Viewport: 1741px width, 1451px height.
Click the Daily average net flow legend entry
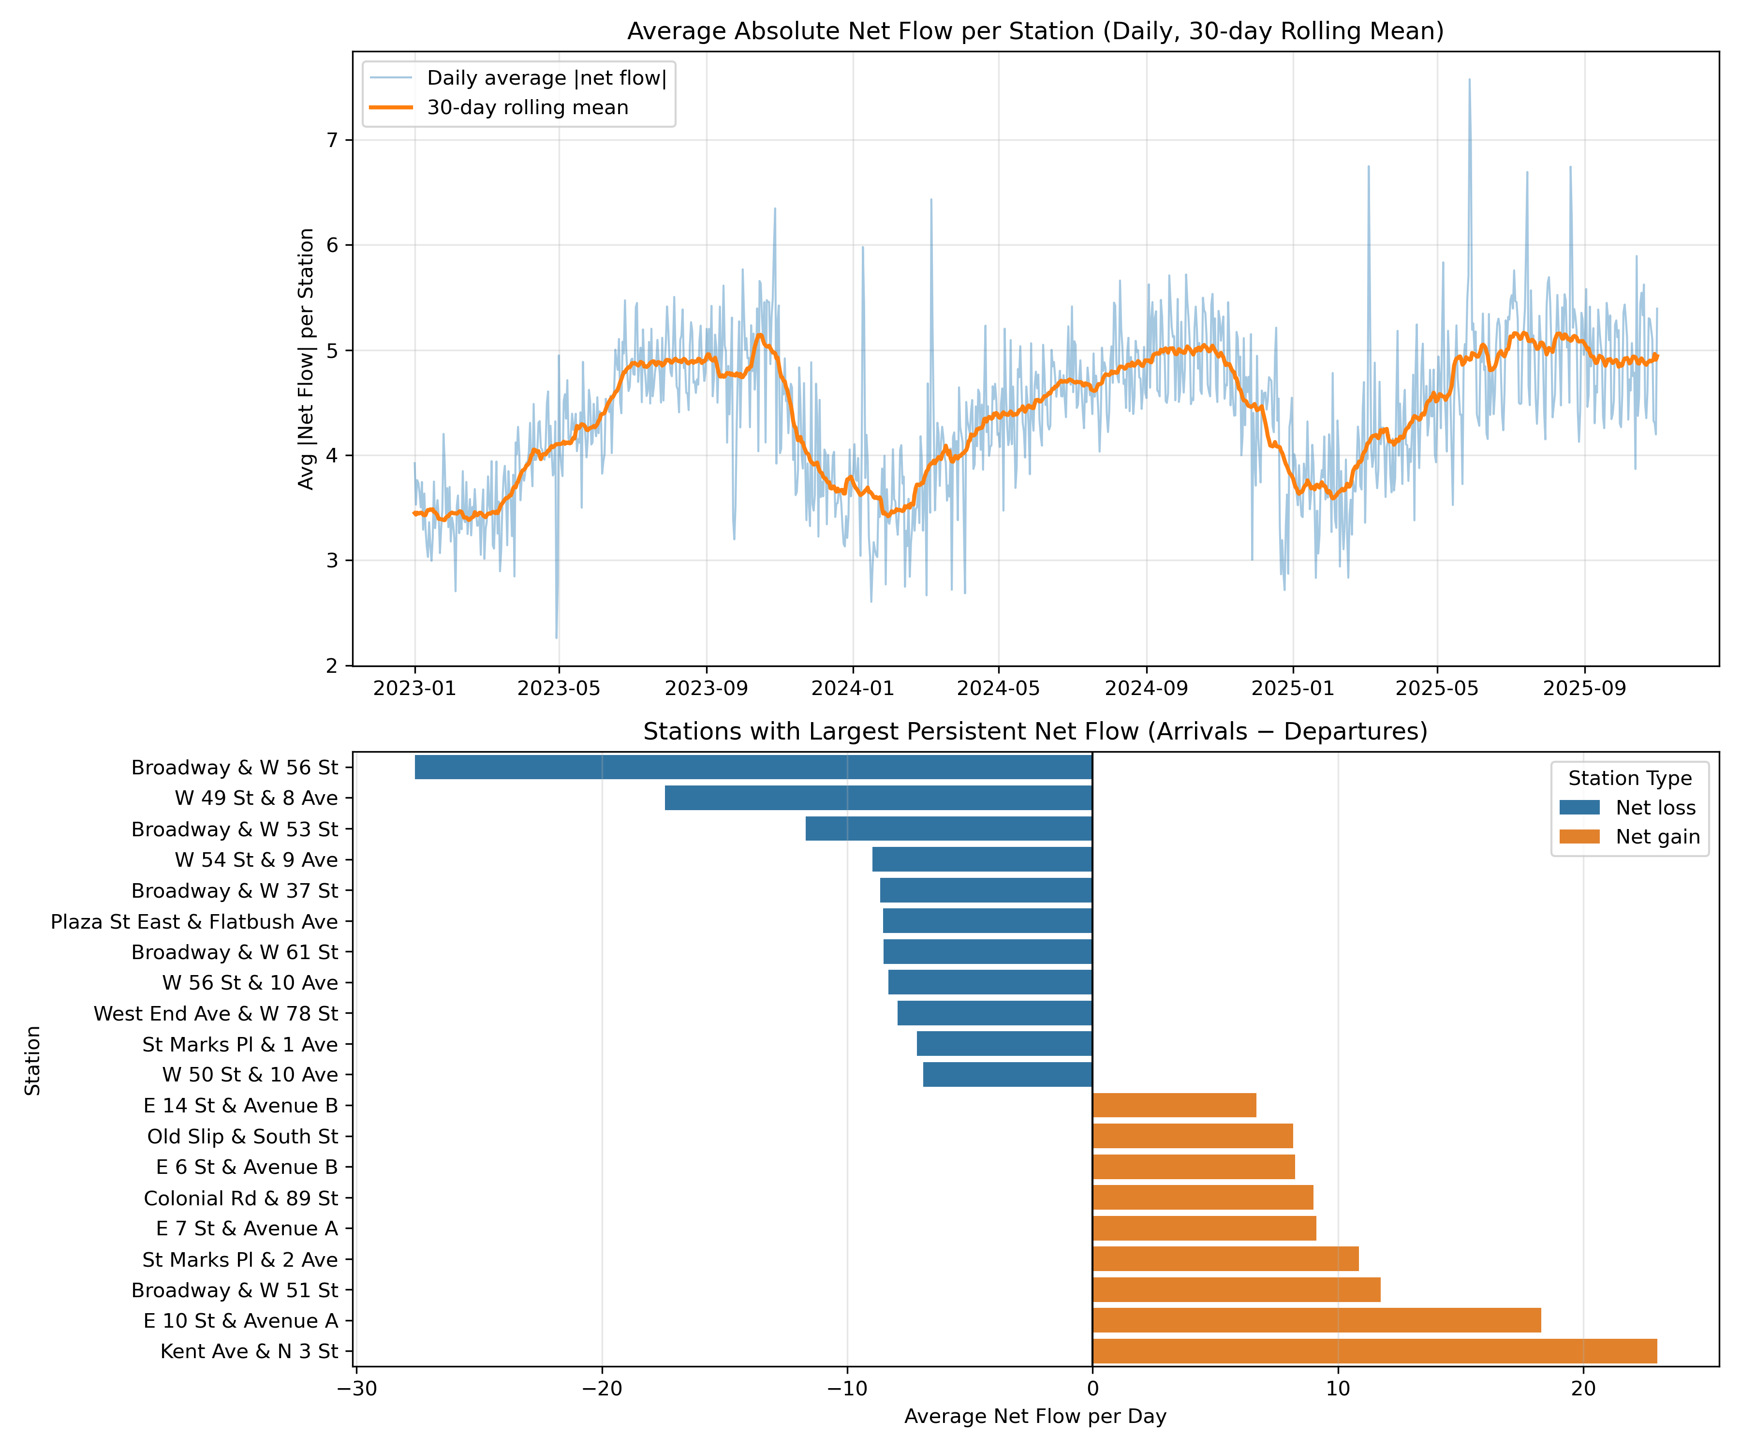click(546, 78)
